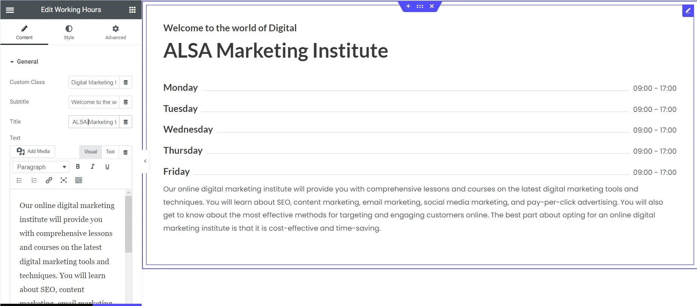The image size is (697, 306).
Task: Toggle the editor toolbar kitchen sink
Action: coord(78,180)
